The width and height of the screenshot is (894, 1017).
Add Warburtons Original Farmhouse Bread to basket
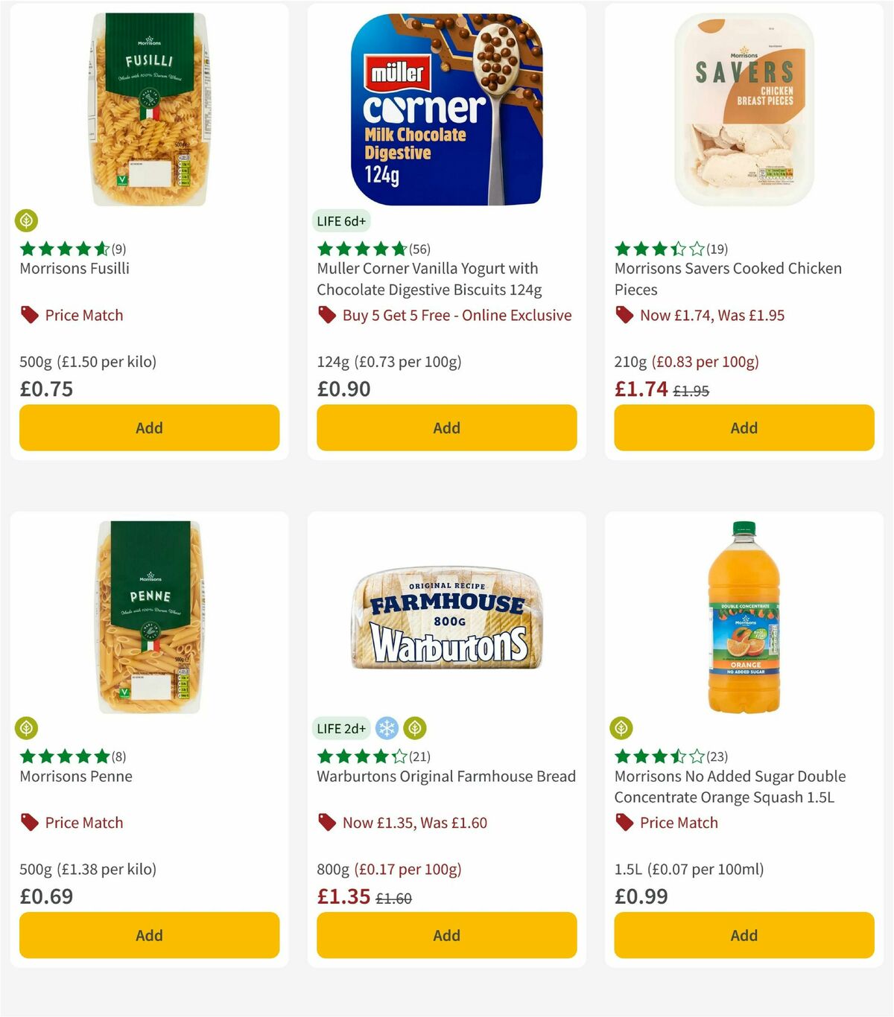[x=446, y=935]
